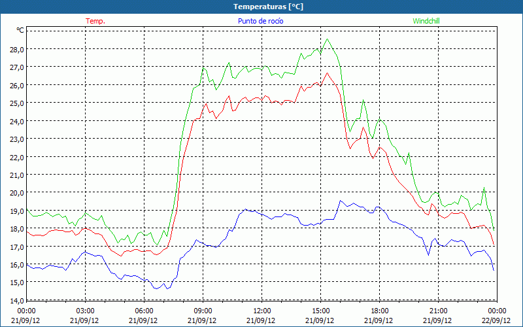Screen dimensions: 523x327
Task: Click the 18:00 time label
Action: (379, 311)
